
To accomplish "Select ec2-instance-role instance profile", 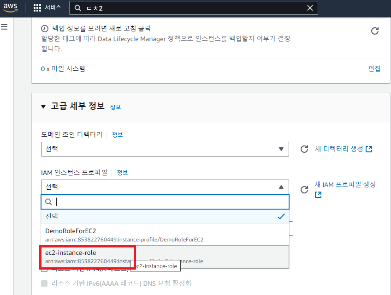I will pyautogui.click(x=165, y=257).
